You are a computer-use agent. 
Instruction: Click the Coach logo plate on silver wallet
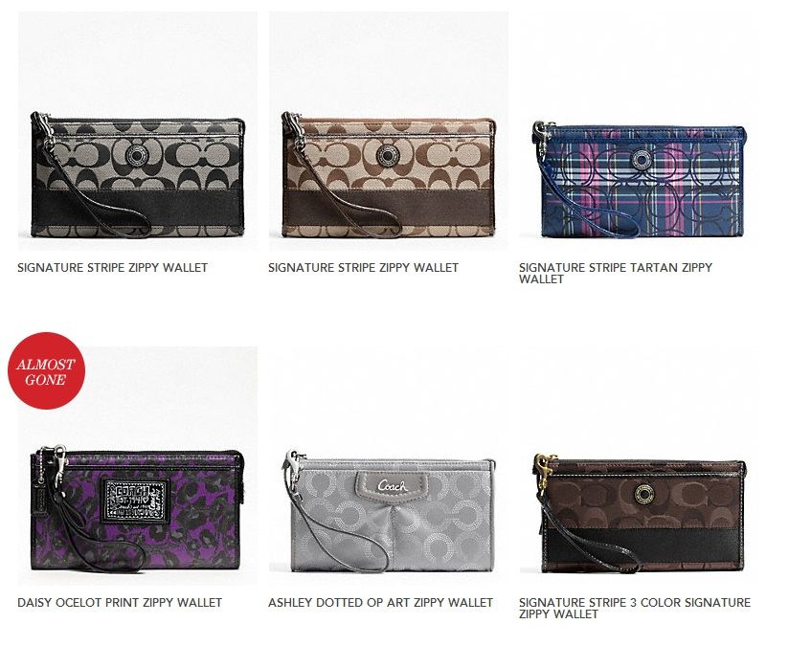pyautogui.click(x=392, y=484)
